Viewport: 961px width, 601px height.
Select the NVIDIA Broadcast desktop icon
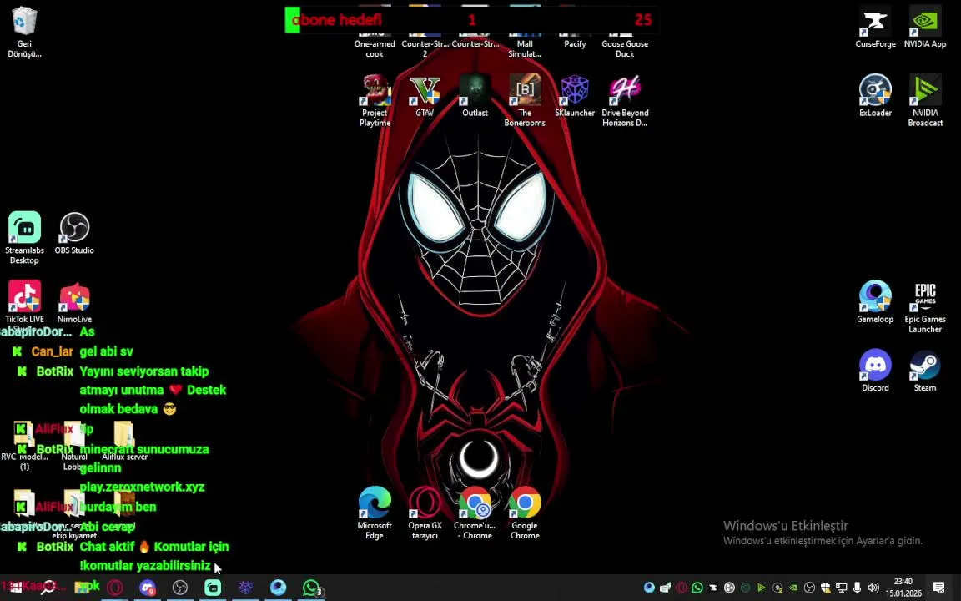pyautogui.click(x=925, y=100)
